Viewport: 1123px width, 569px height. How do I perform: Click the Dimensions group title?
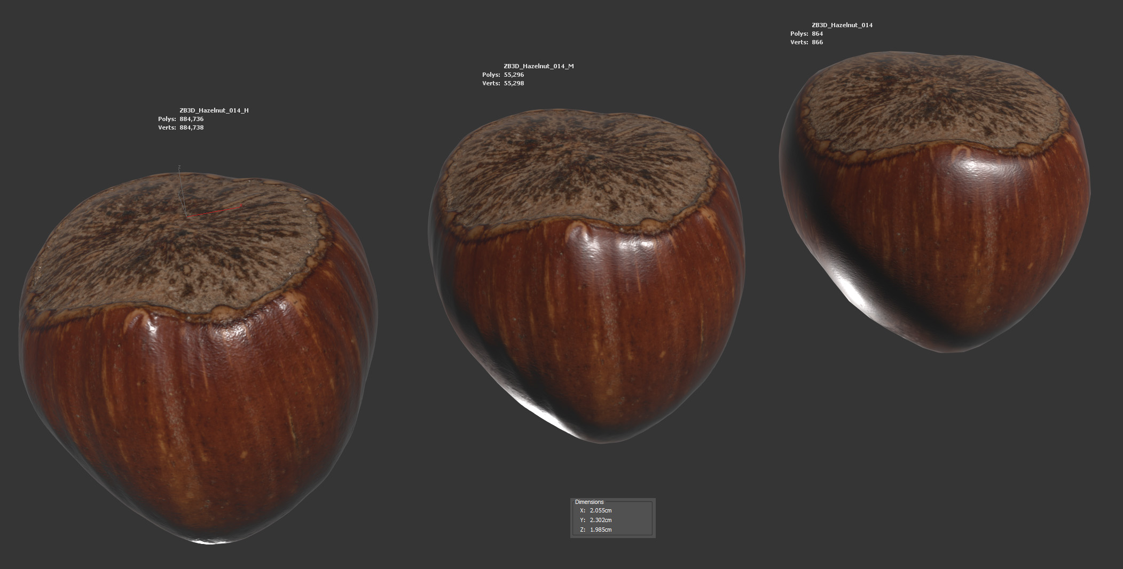[x=589, y=502]
